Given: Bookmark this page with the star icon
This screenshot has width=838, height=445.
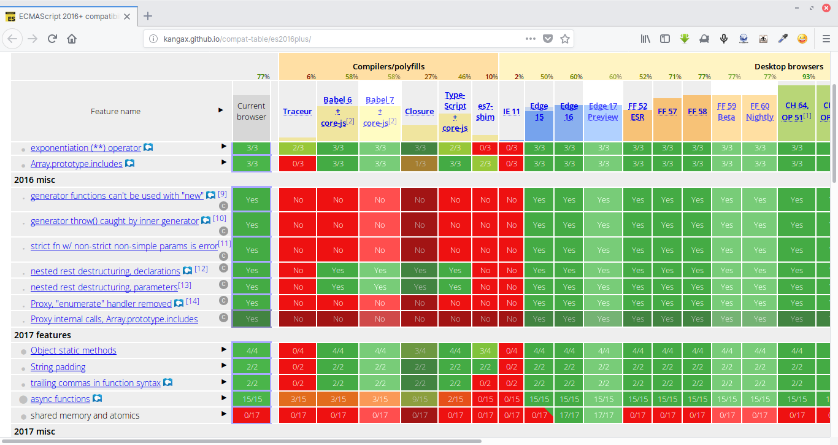Looking at the screenshot, I should click(x=564, y=38).
